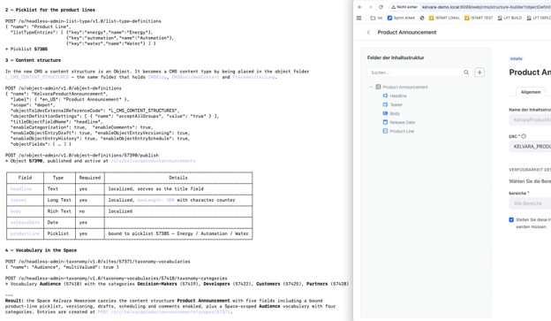The image size is (551, 321).
Task: Click 'maxLength: 300' in the teaser row
Action: [155, 200]
